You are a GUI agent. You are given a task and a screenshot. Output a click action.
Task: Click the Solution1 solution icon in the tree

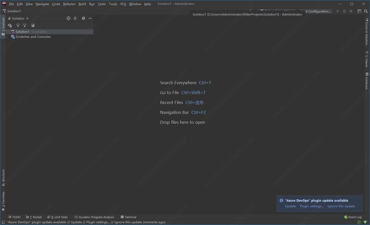pyautogui.click(x=13, y=32)
